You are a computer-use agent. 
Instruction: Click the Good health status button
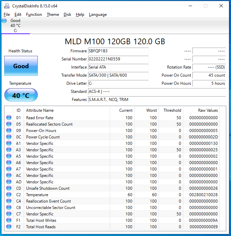(21, 66)
